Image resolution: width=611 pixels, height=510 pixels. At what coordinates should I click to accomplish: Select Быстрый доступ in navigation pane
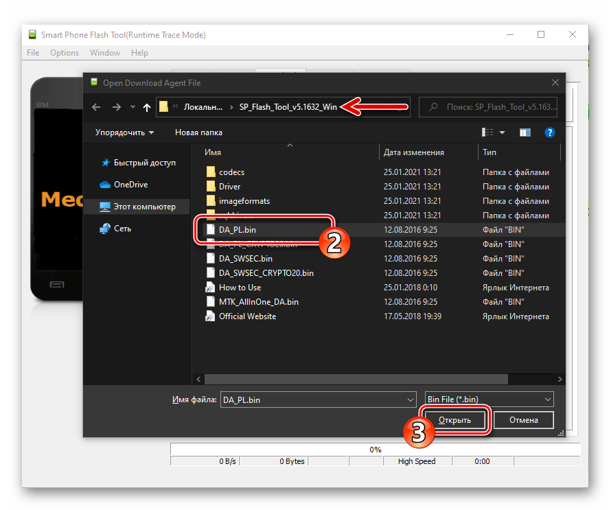(x=137, y=163)
